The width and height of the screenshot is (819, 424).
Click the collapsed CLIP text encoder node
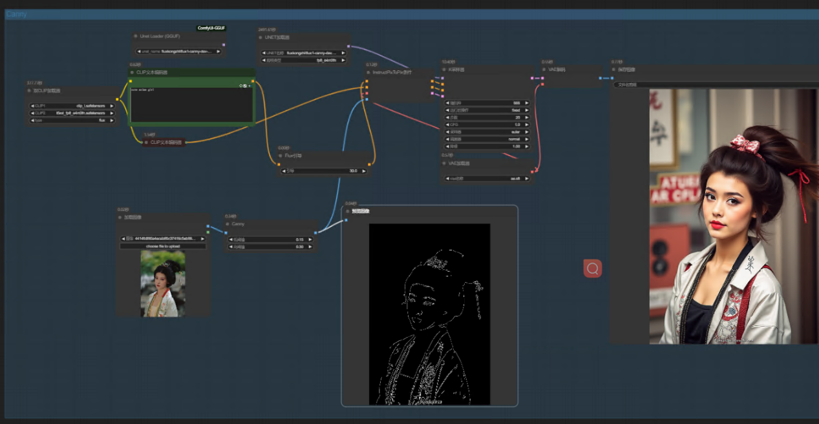point(164,142)
